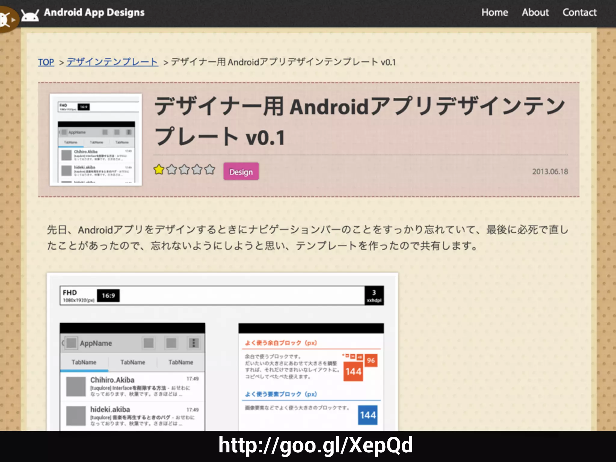616x462 pixels.
Task: Rate with the third star
Action: point(184,170)
